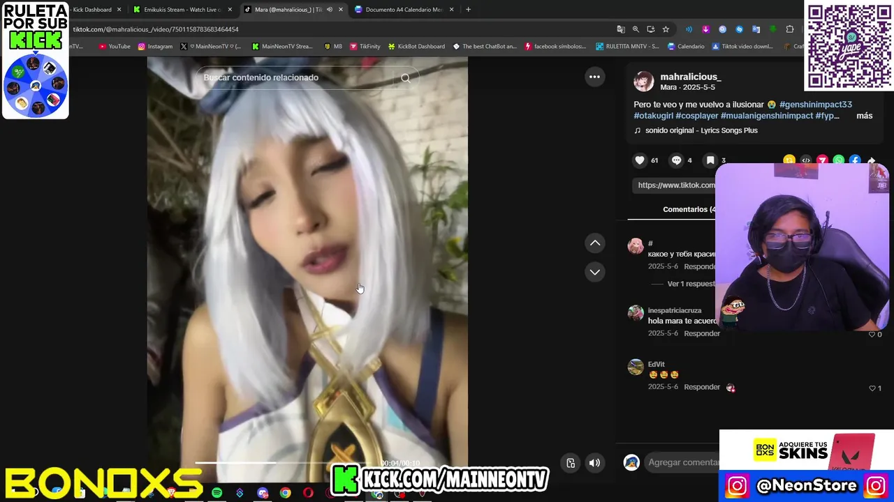Screen dimensions: 894x502
Task: Click the yellow repost icon
Action: point(789,160)
